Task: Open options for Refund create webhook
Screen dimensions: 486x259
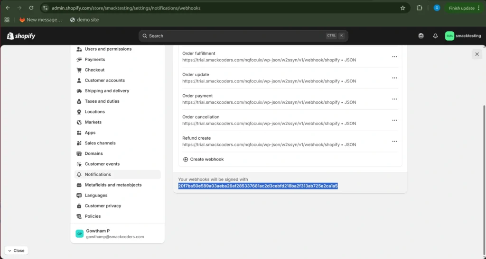Action: (394, 142)
